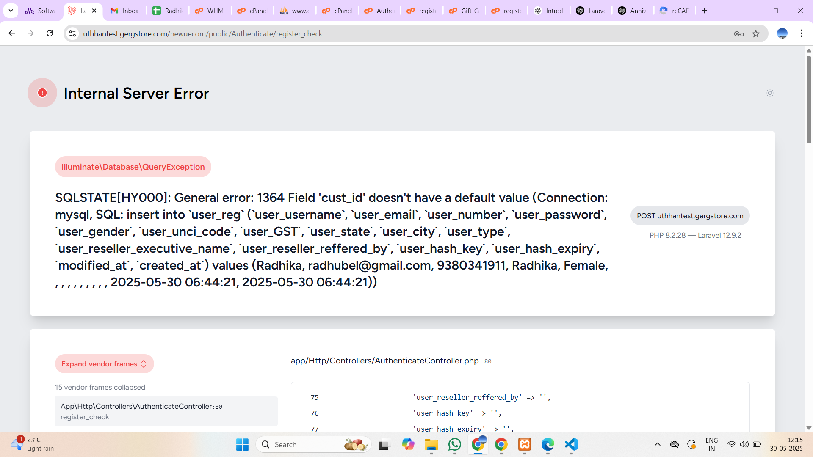813x457 pixels.
Task: Click the page's vertical scrollbar thumb
Action: click(809, 99)
